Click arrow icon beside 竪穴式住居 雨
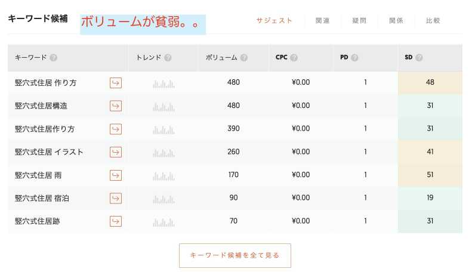 [116, 175]
